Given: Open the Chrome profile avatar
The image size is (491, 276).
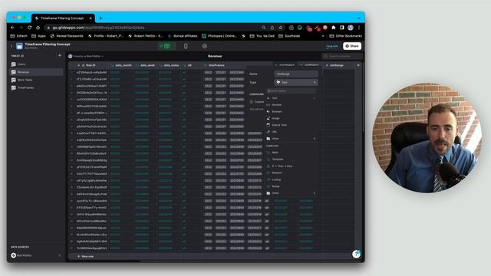Looking at the screenshot, I should [x=351, y=28].
